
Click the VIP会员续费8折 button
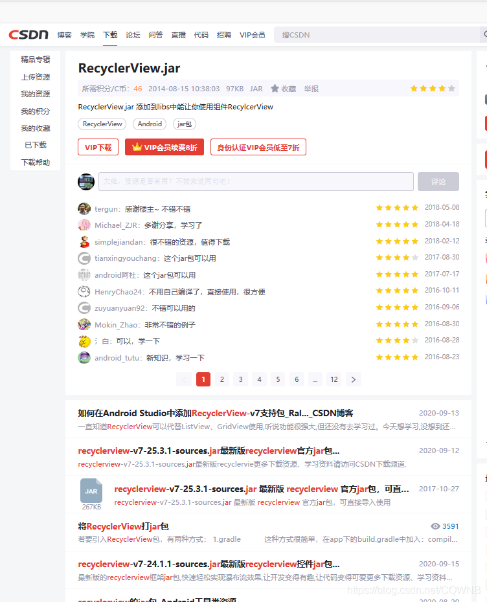[164, 147]
